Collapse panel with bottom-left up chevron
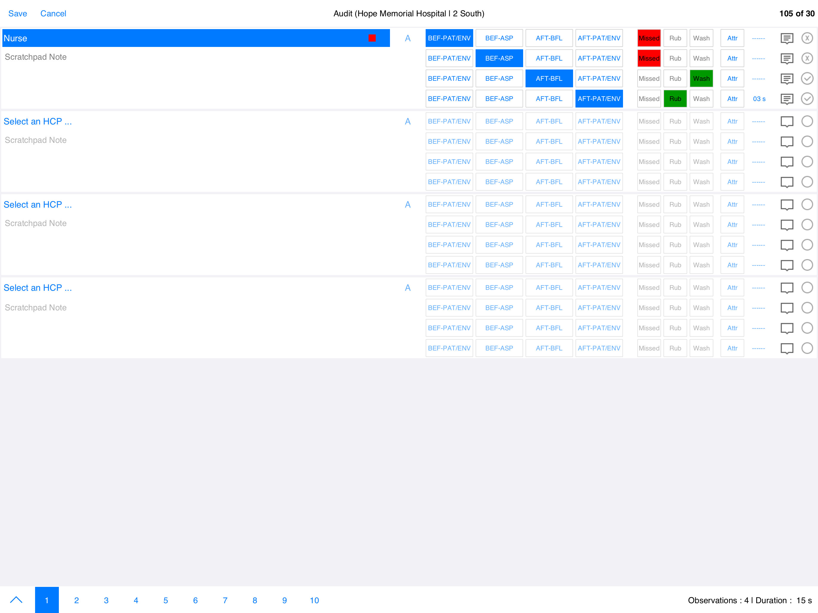Image resolution: width=818 pixels, height=613 pixels. 16,600
